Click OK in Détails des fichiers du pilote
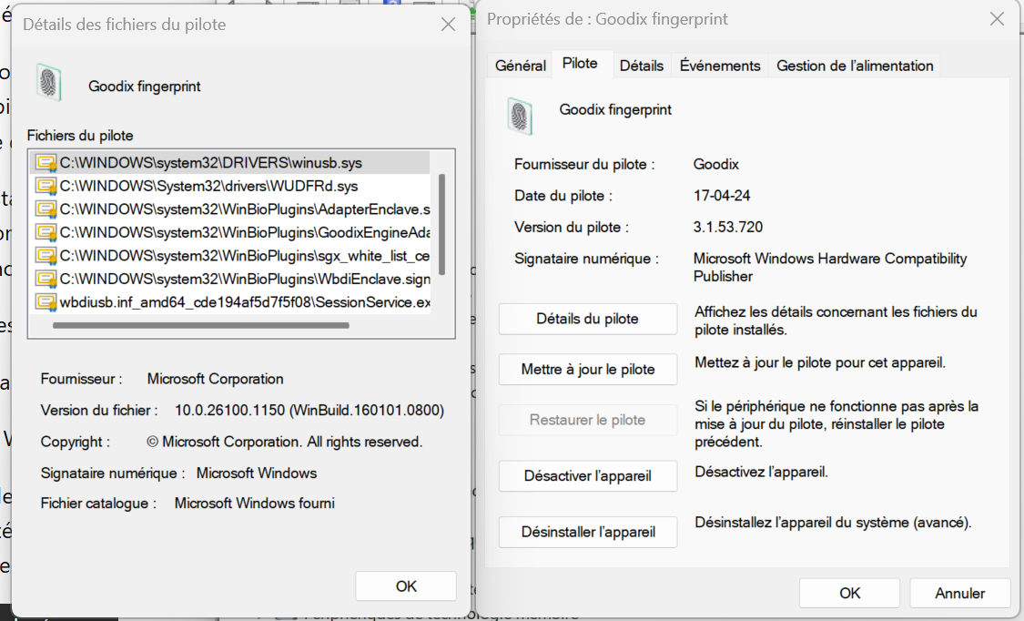 [406, 585]
